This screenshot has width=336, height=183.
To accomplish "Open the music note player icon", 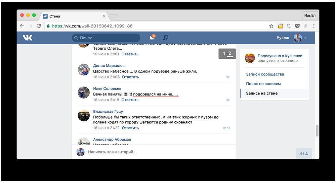I will point(165,38).
